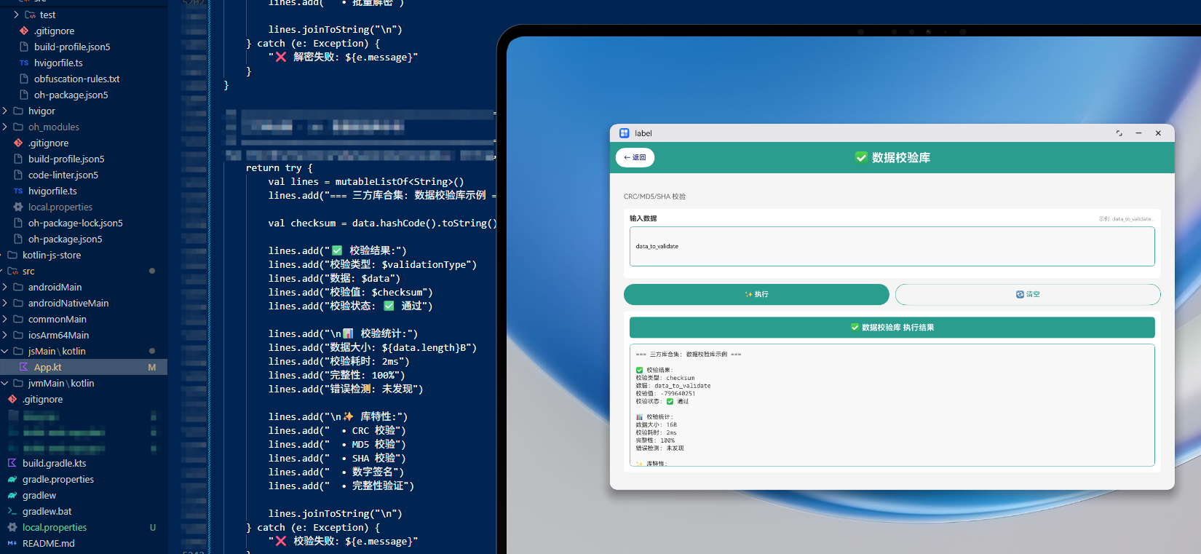Click result line 校验值: -799640251
Image resolution: width=1201 pixels, height=554 pixels.
coord(665,393)
